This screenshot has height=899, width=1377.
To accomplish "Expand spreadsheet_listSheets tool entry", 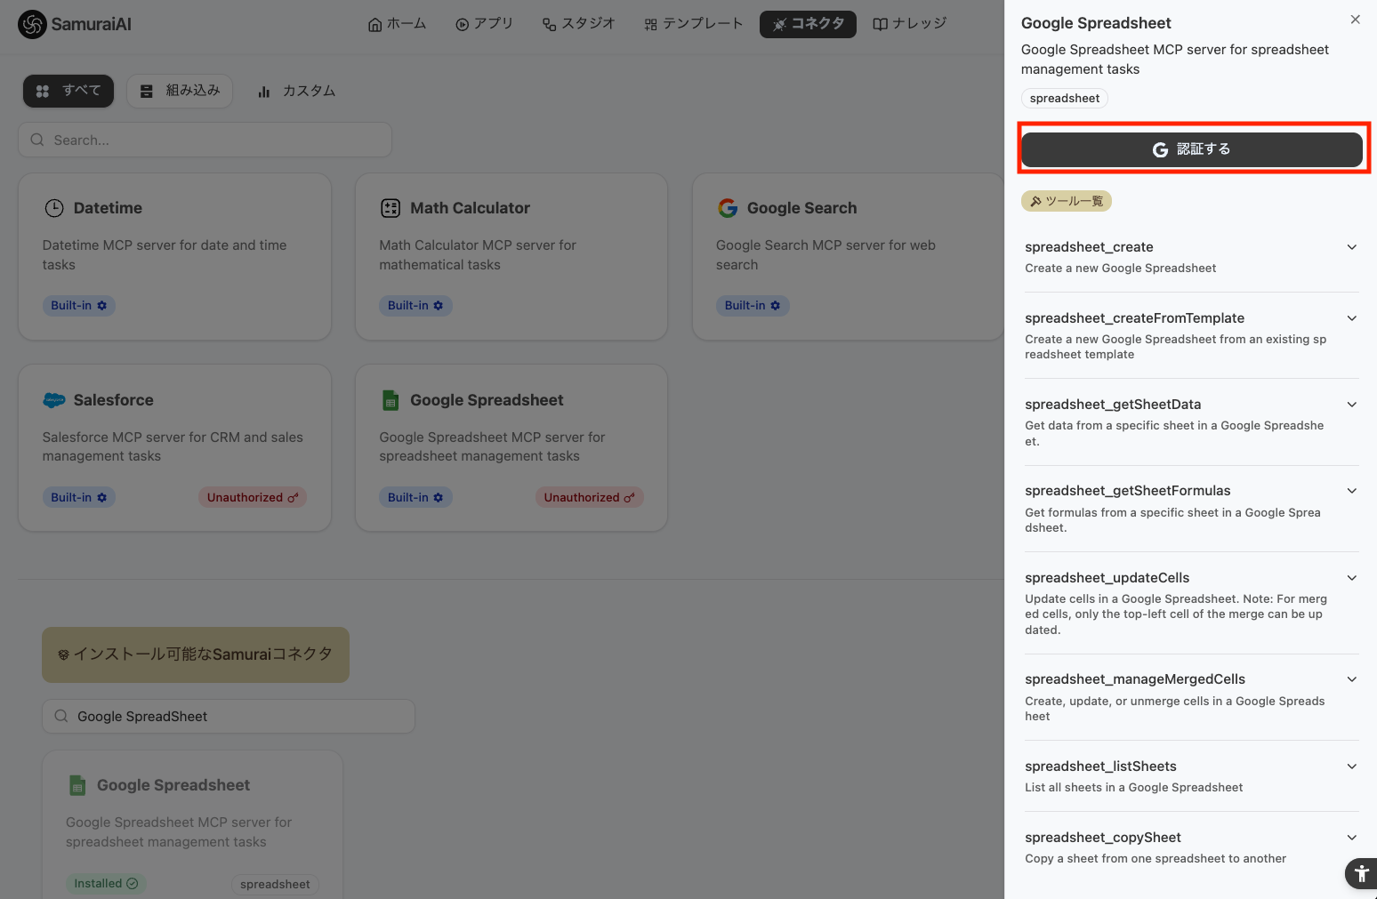I will pos(1351,767).
